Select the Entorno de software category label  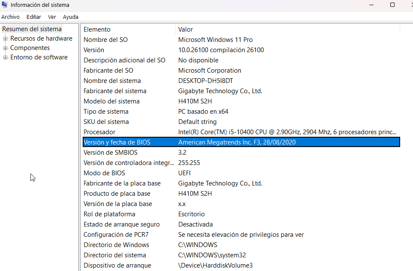(x=39, y=57)
